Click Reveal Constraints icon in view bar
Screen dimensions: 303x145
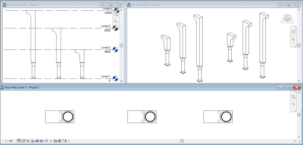[x=64, y=141]
